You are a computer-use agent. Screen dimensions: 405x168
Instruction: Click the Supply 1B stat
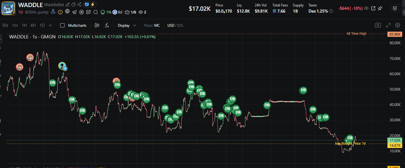coord(298,8)
